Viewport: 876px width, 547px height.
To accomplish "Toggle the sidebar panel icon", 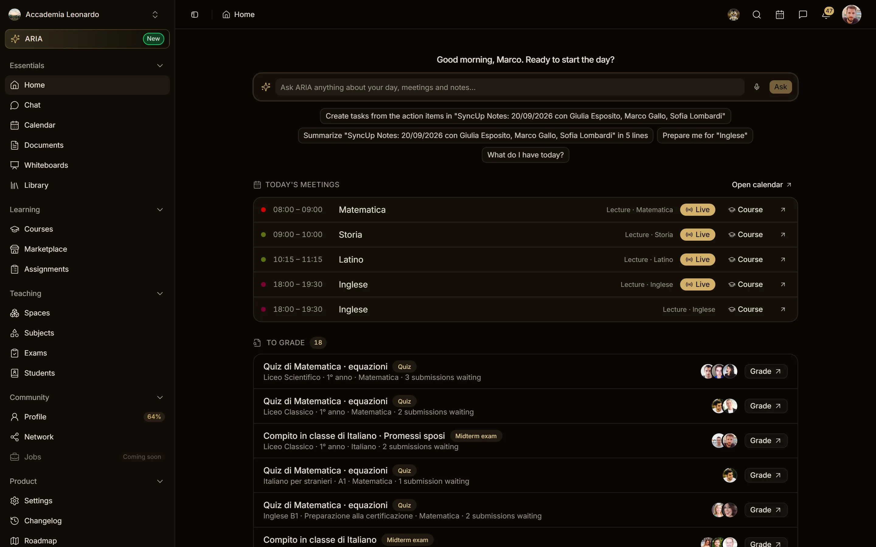I will click(194, 15).
